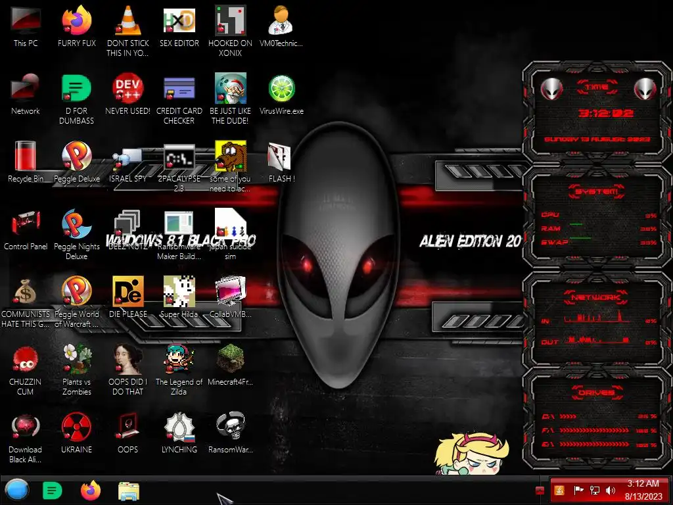Click the DRIVES gadget header
The image size is (673, 505).
point(597,393)
